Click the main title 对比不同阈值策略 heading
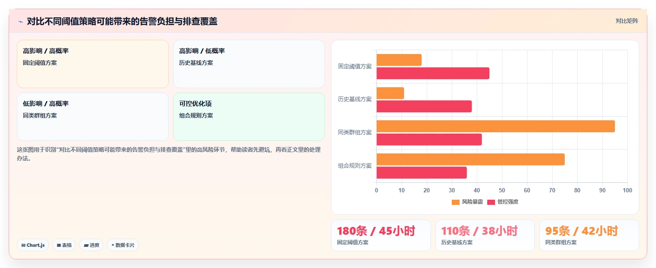 pyautogui.click(x=122, y=22)
